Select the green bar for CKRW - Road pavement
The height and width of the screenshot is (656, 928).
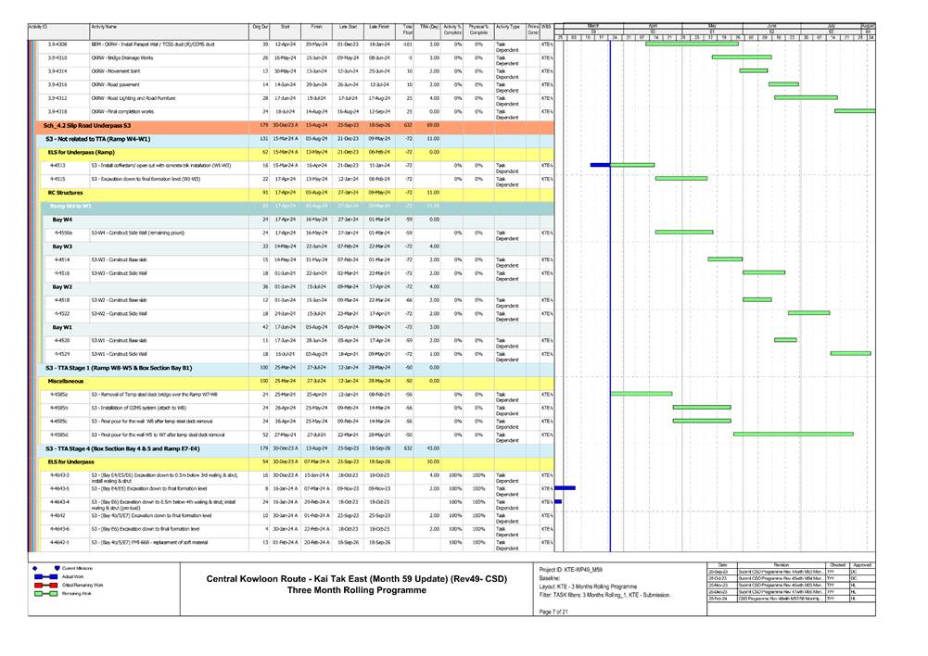783,82
